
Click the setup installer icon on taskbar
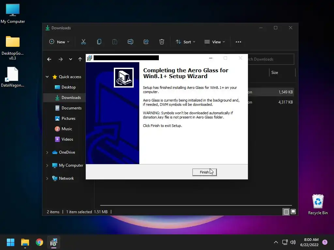(54, 242)
